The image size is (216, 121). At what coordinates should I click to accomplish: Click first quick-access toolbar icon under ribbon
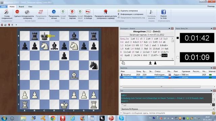[2, 25]
